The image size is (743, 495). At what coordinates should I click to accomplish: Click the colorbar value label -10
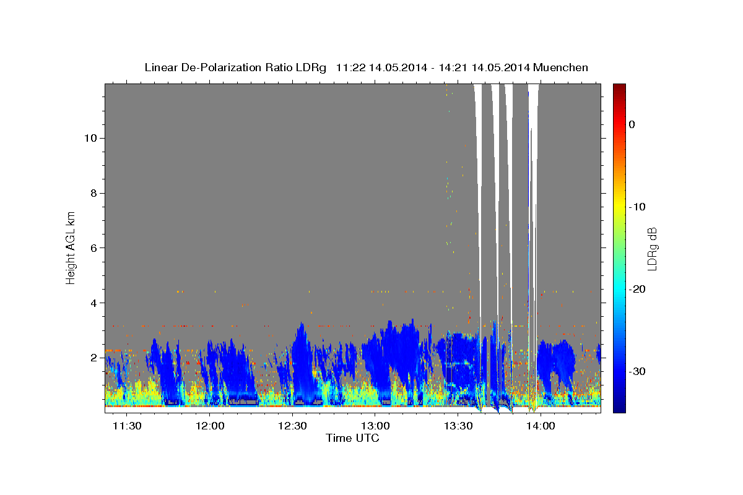[x=638, y=207]
